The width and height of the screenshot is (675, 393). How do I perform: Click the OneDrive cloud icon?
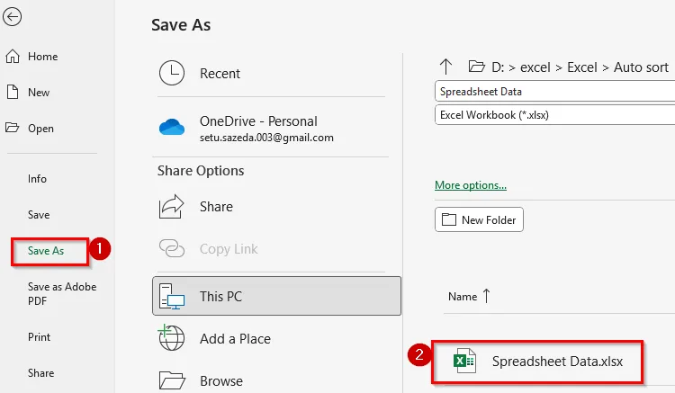click(x=172, y=128)
